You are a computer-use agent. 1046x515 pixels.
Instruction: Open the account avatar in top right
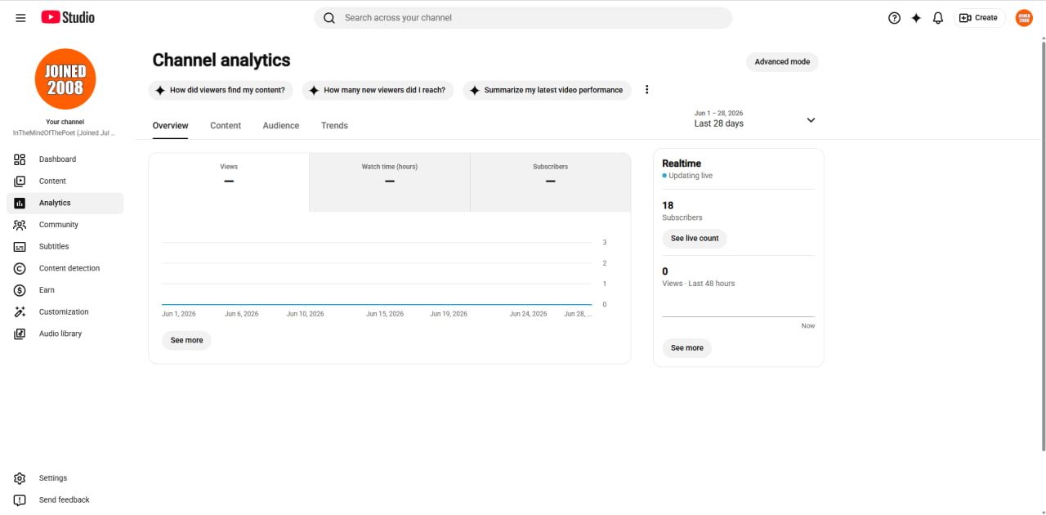point(1024,18)
